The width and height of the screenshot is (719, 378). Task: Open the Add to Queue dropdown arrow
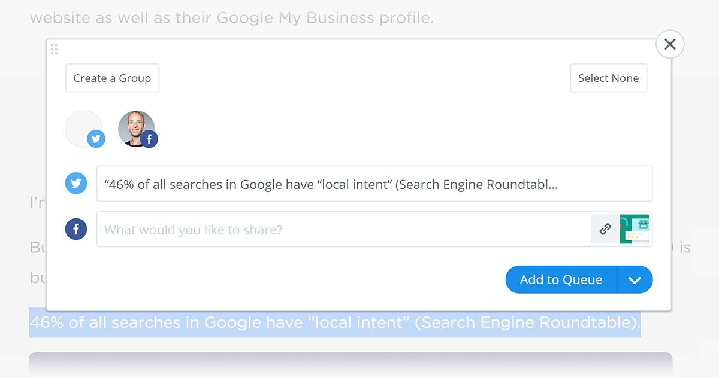(635, 280)
